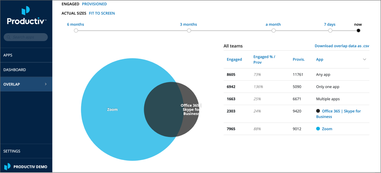Image resolution: width=381 pixels, height=173 pixels.
Task: Sort table by Engaged % / Prov column
Action: [264, 59]
